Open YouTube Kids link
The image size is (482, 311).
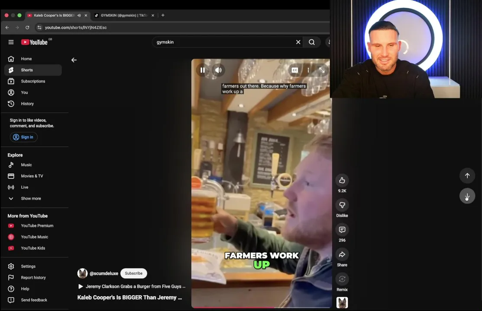(x=33, y=248)
